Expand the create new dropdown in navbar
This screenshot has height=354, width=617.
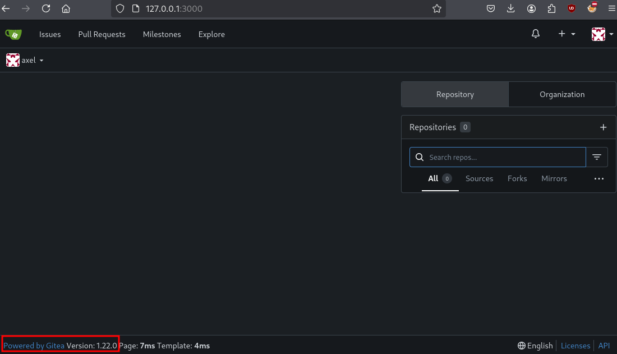coord(567,34)
